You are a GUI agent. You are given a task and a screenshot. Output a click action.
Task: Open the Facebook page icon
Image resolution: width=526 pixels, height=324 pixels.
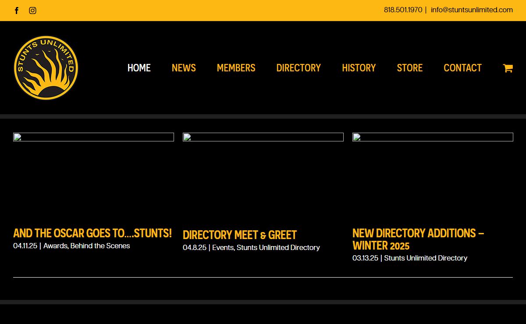click(x=17, y=11)
